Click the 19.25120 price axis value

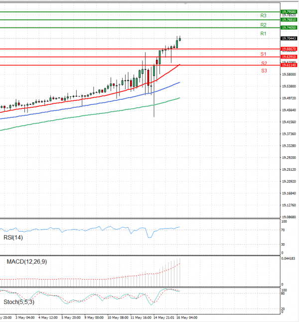(289, 169)
